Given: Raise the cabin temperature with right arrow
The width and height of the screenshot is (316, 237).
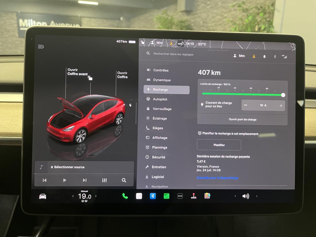Looking at the screenshot, I should coord(96,196).
